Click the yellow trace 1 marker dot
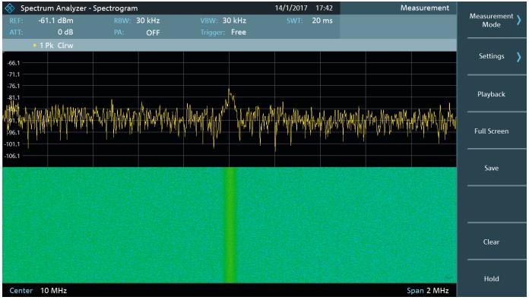The height and width of the screenshot is (300, 529). coord(35,45)
